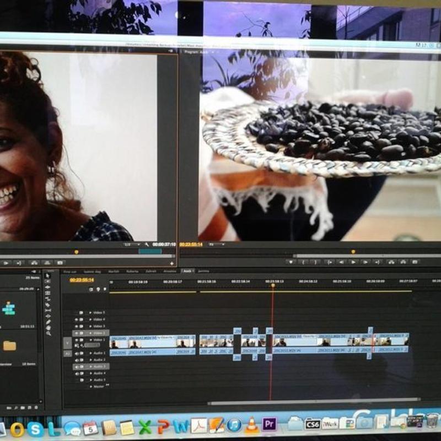Click Add Marker in Program monitor
Viewport: 441px width, 441px height.
[x=291, y=262]
